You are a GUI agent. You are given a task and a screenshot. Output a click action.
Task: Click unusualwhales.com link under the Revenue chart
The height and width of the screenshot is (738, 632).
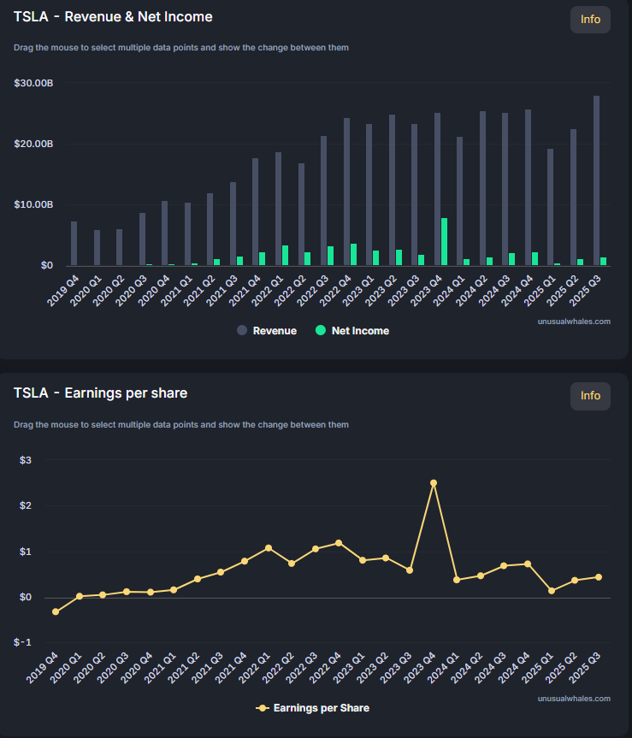pyautogui.click(x=574, y=322)
